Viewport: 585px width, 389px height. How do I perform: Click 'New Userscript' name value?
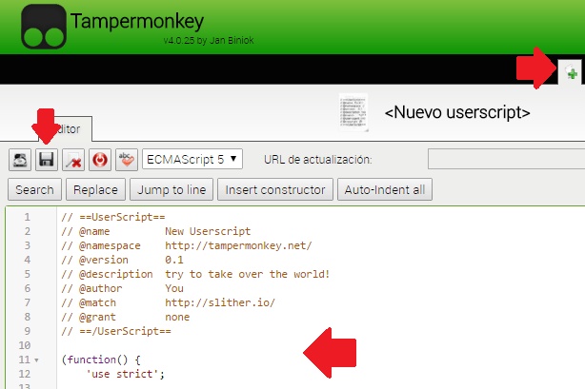pyautogui.click(x=208, y=231)
